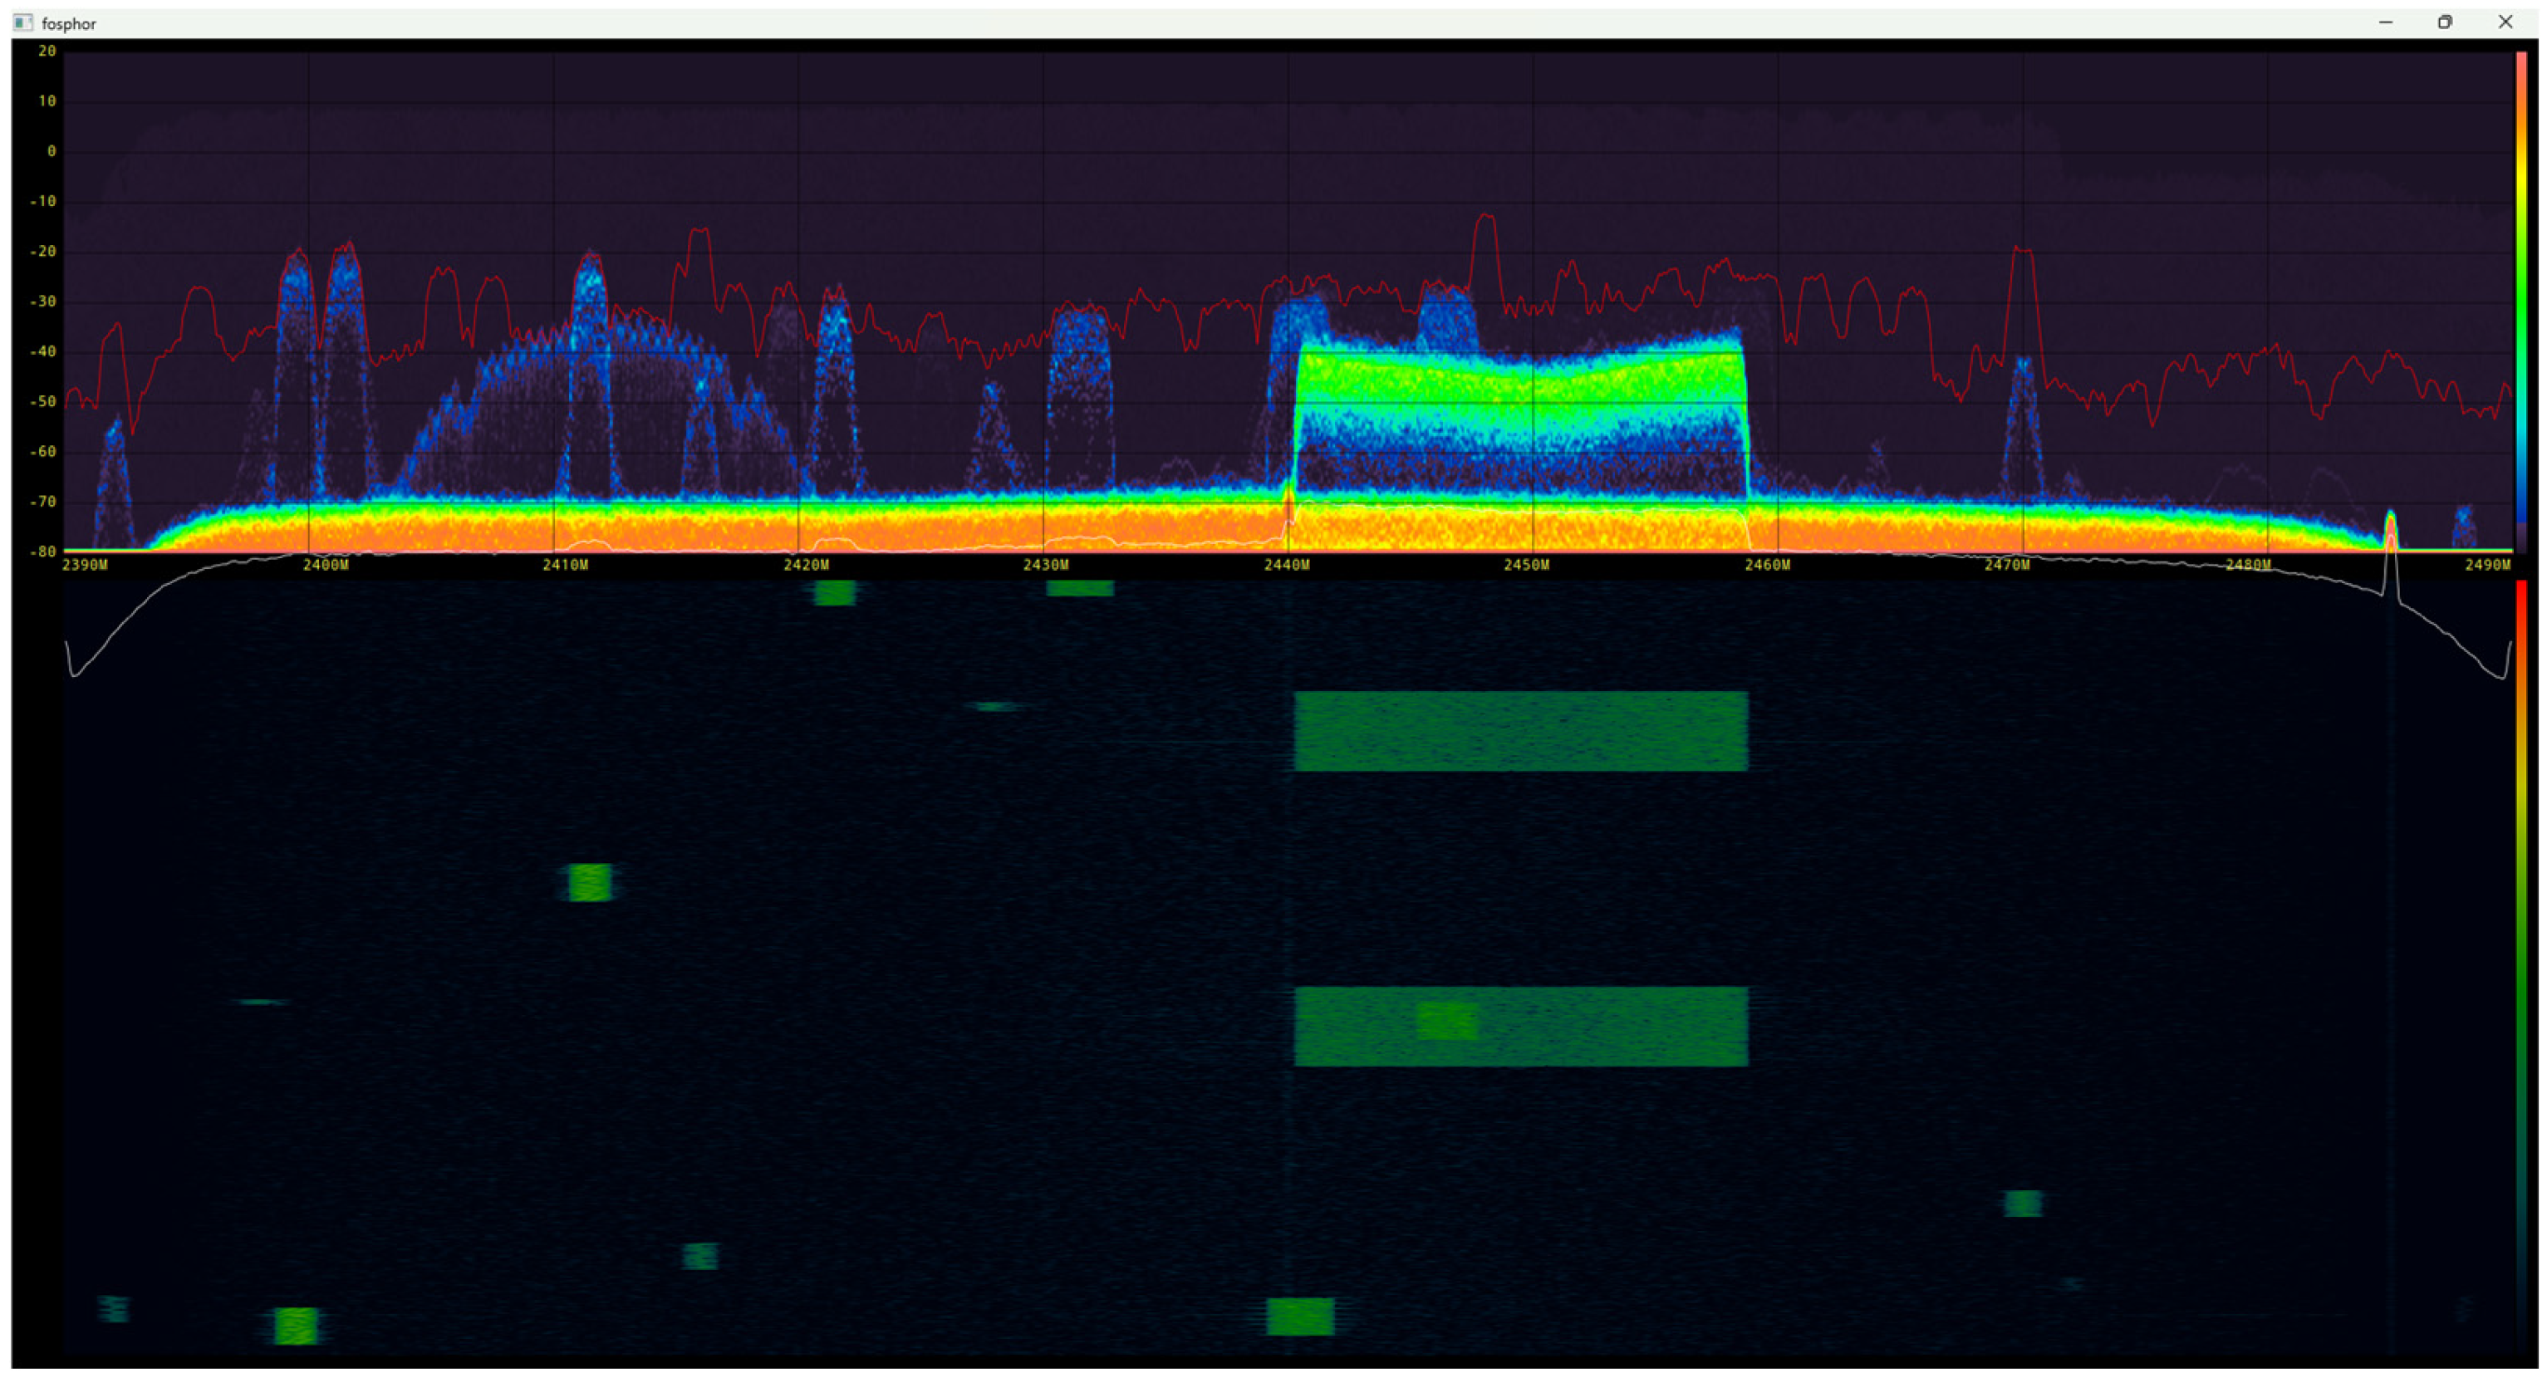The height and width of the screenshot is (1378, 2547).
Task: Minimize the fosphor window
Action: [2386, 22]
